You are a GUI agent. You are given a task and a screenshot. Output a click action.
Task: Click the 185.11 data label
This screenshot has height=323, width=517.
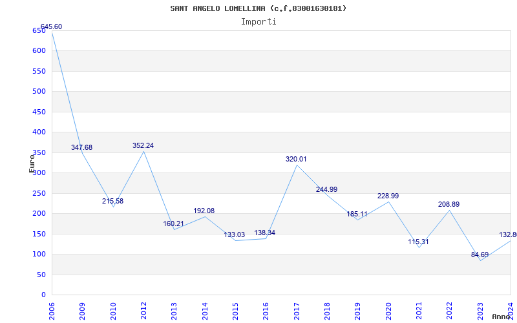357,214
